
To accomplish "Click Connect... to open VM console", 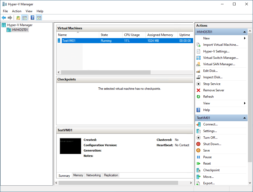I will click(210, 124).
